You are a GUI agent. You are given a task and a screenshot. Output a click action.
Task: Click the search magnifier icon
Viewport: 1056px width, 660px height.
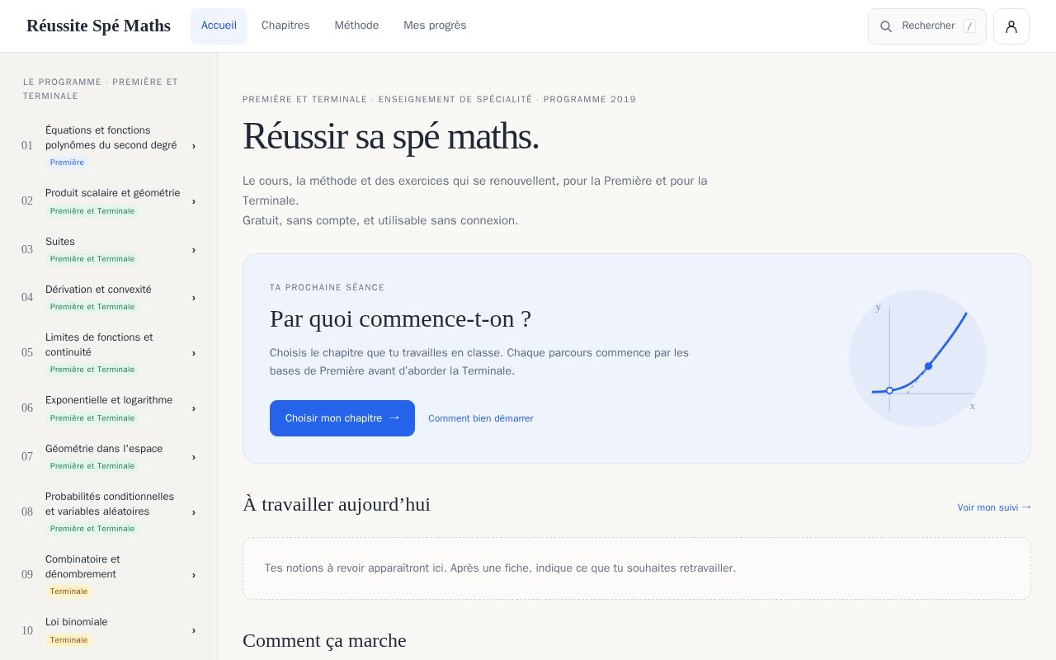pos(886,26)
